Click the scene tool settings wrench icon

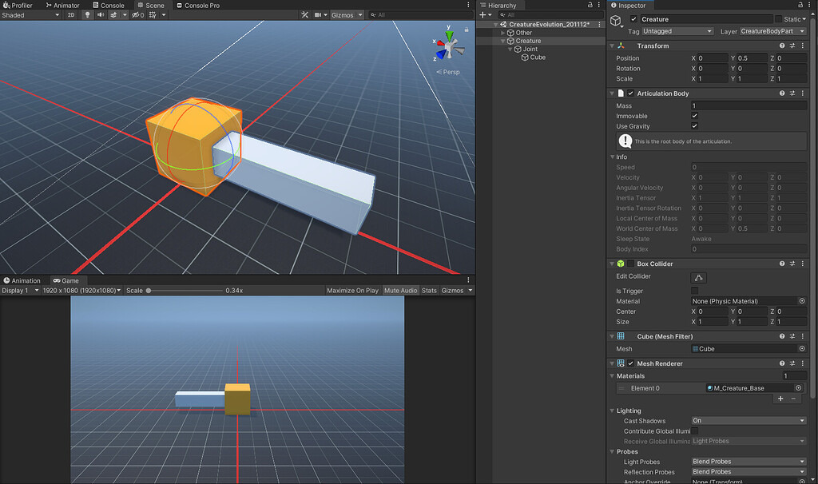click(x=304, y=14)
